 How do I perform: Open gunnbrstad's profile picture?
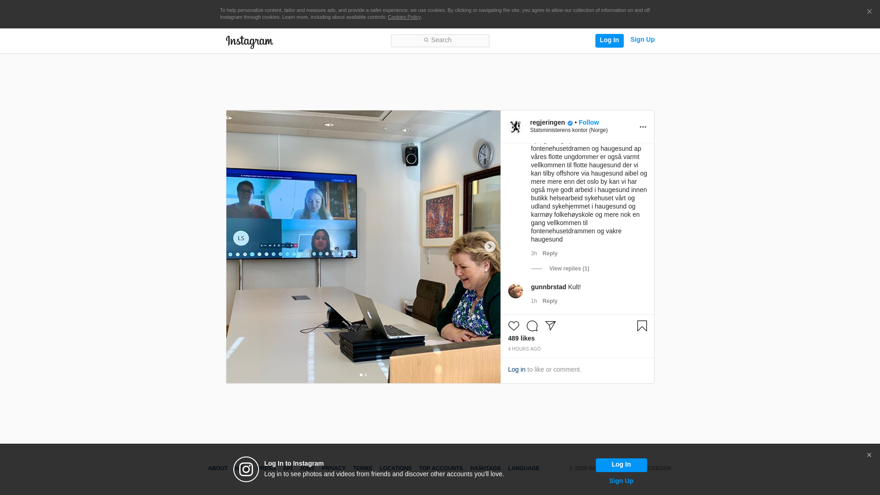pyautogui.click(x=516, y=291)
